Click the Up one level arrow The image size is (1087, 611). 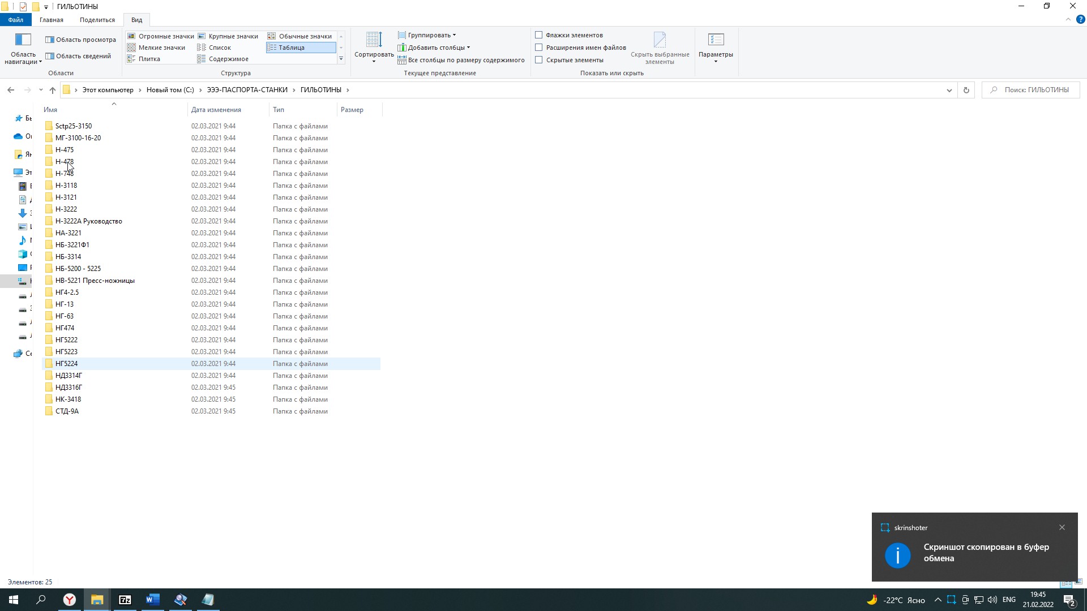(x=53, y=90)
